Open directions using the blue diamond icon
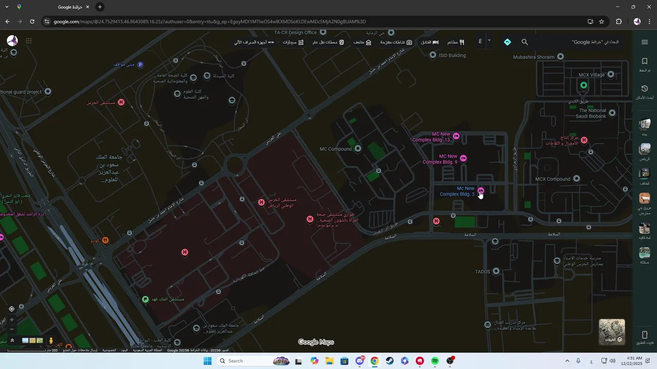 [x=507, y=42]
